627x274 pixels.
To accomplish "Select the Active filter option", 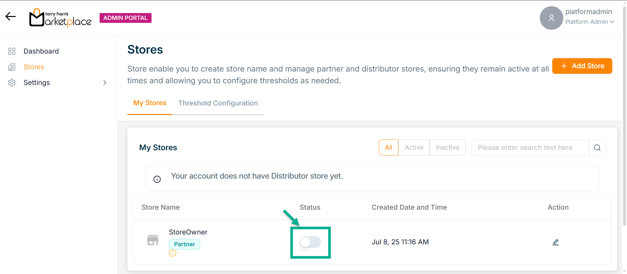I will coord(414,148).
